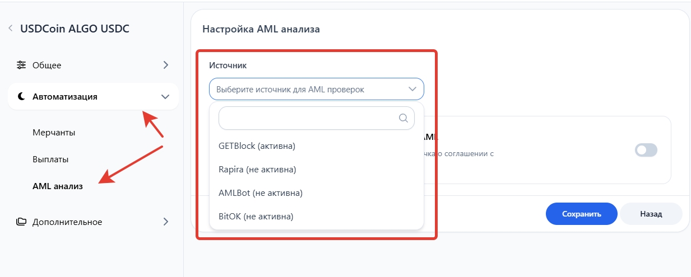Focus the search field in the source list
Viewport: 691px width, 277px height.
click(308, 118)
